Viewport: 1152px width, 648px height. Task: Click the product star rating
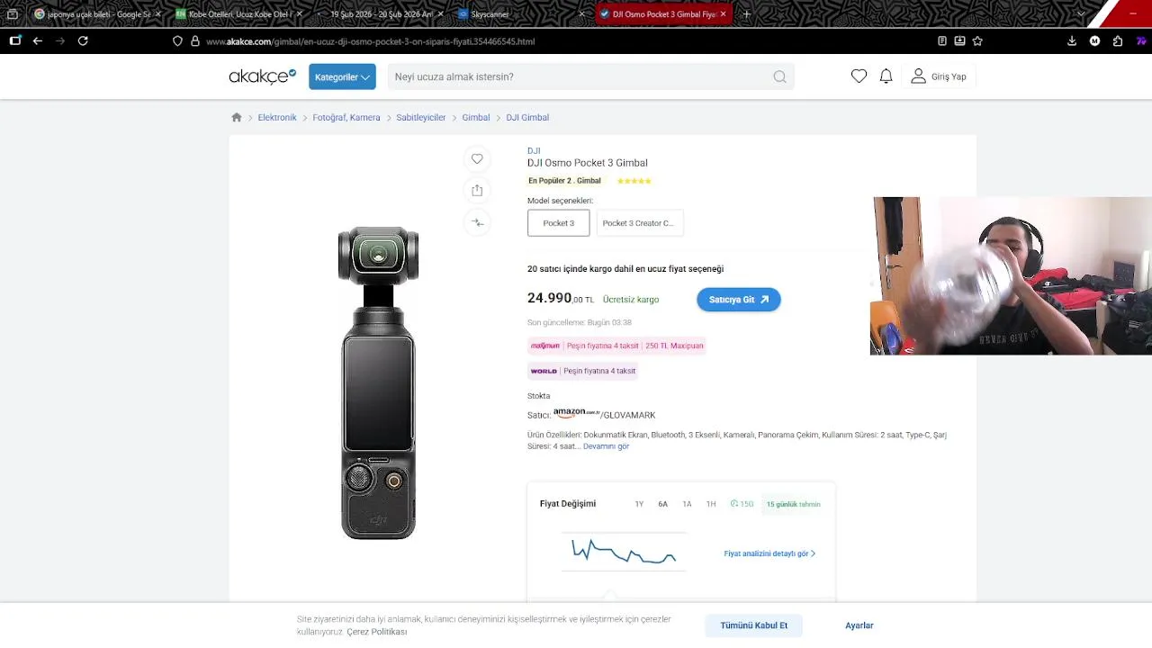pos(634,181)
